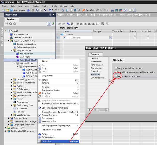
Task: Choose Properties from the context menu
Action: (x=47, y=141)
